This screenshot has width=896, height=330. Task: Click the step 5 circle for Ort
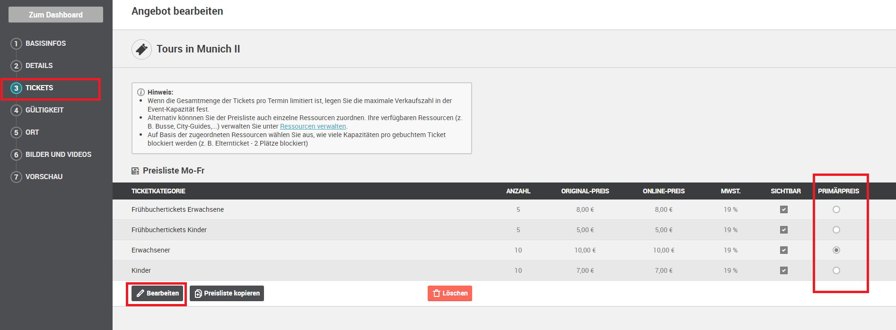pos(16,132)
